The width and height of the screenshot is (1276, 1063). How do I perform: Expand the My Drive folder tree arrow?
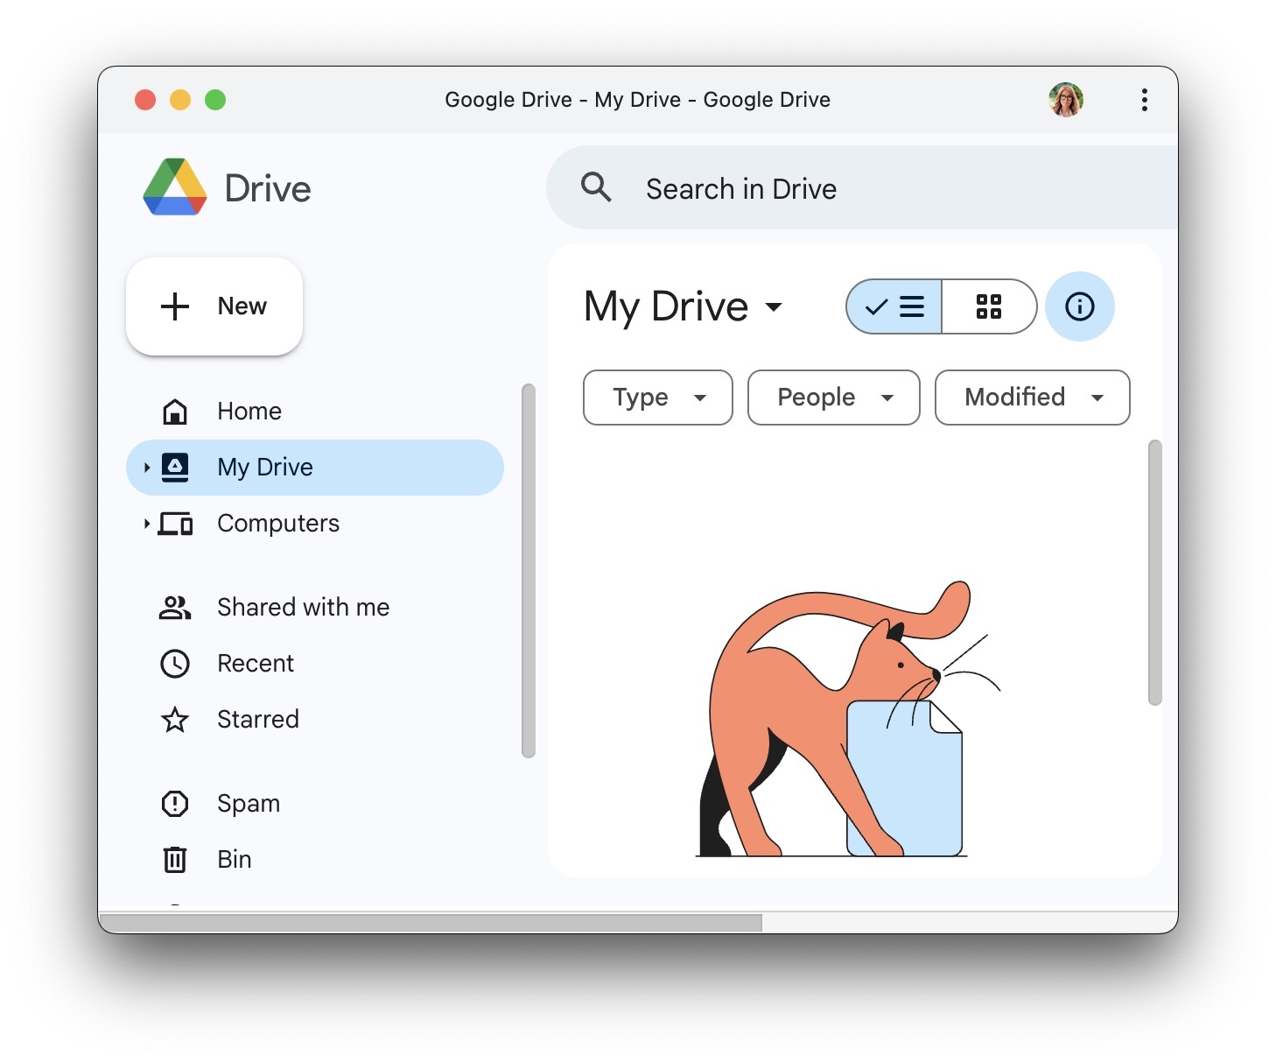pos(147,468)
